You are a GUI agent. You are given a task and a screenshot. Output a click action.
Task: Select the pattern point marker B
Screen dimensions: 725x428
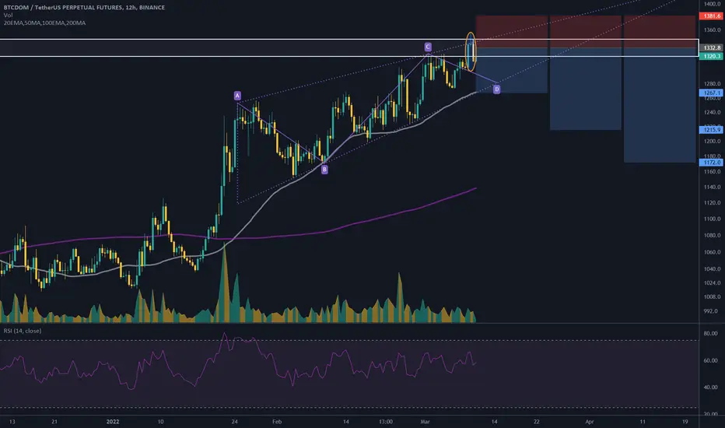pyautogui.click(x=324, y=170)
